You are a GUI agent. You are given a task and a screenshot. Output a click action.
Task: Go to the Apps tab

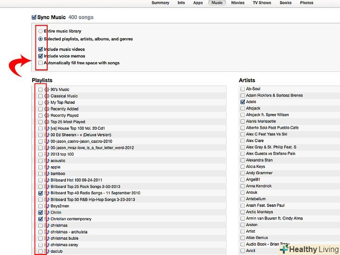(x=198, y=3)
